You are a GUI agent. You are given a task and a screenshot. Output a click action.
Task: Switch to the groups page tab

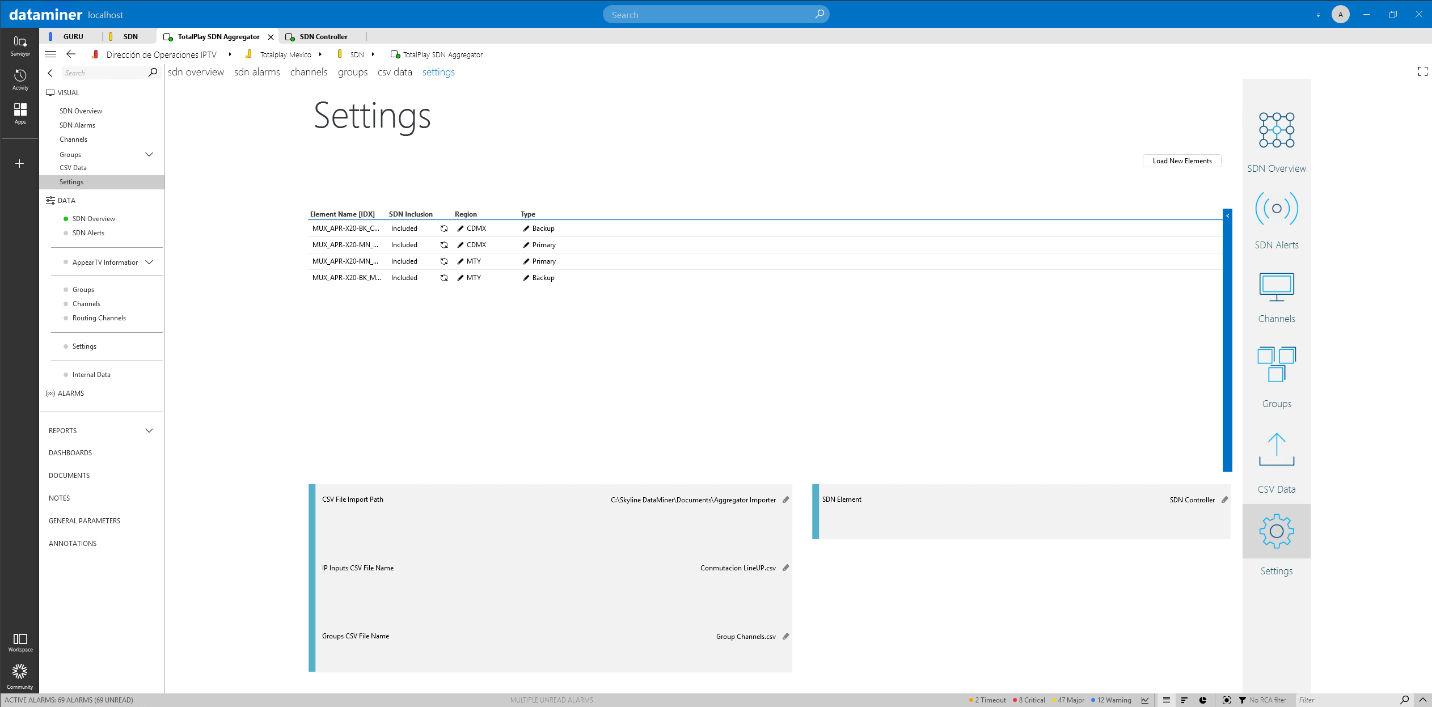click(x=353, y=72)
